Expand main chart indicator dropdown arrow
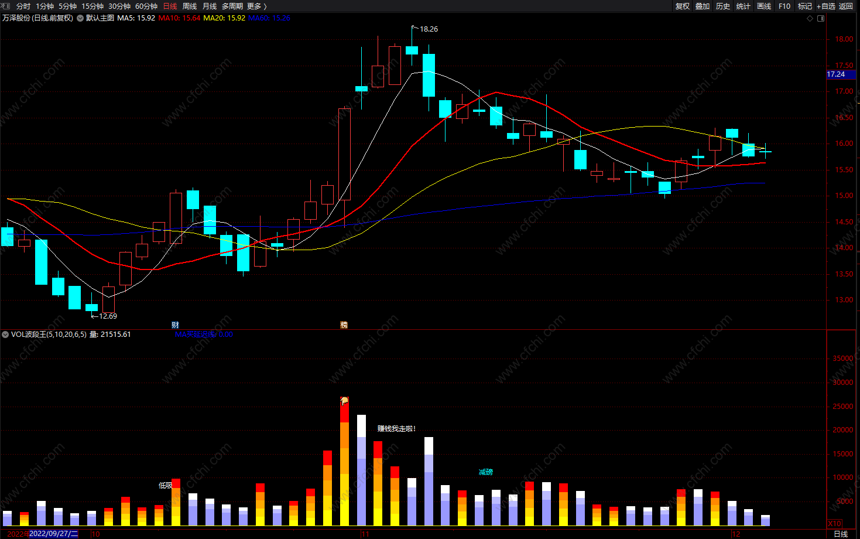Image resolution: width=860 pixels, height=539 pixels. 80,18
